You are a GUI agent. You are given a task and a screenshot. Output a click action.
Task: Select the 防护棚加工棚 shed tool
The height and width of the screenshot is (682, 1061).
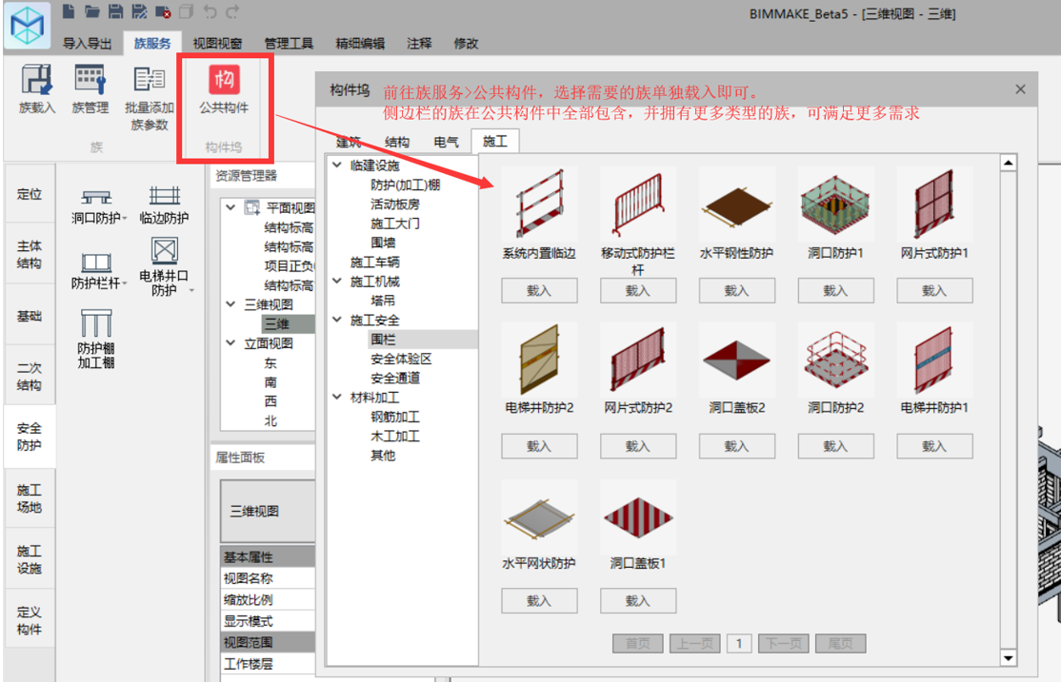click(96, 340)
